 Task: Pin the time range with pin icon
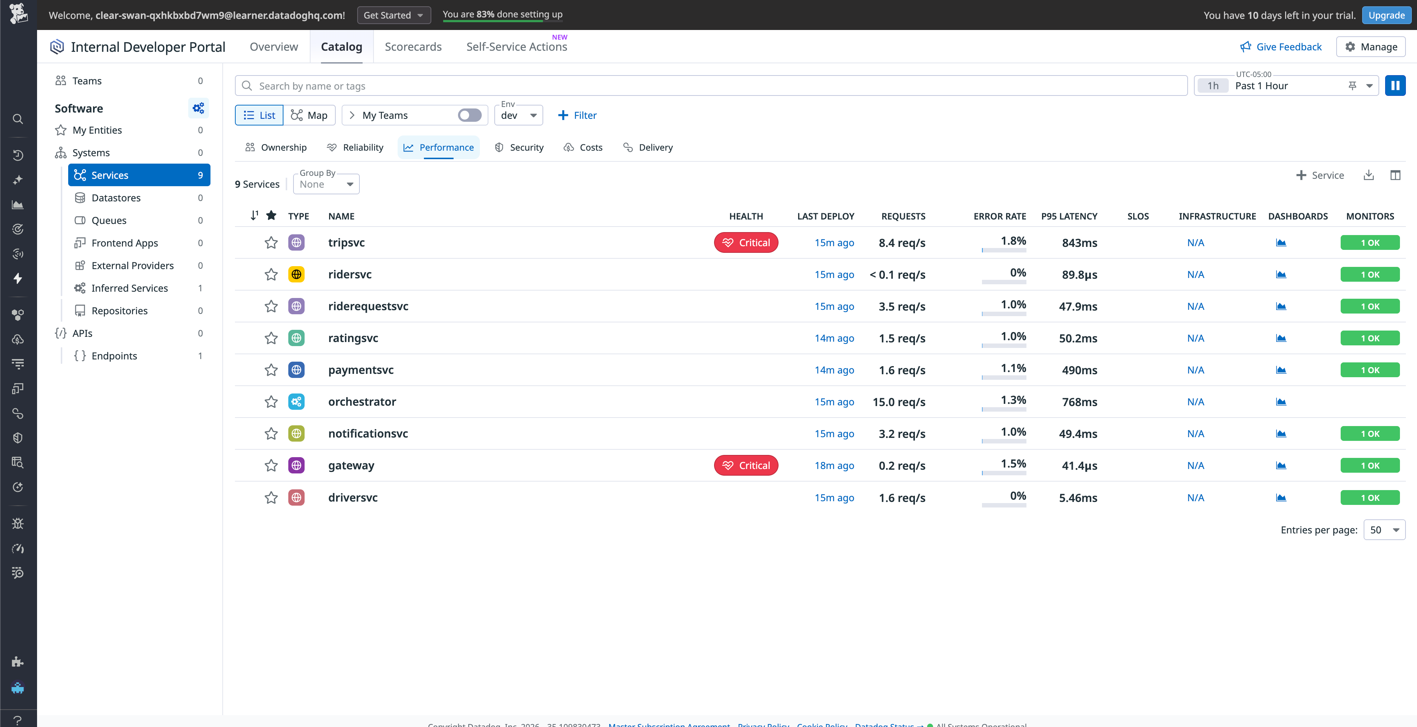pyautogui.click(x=1352, y=86)
